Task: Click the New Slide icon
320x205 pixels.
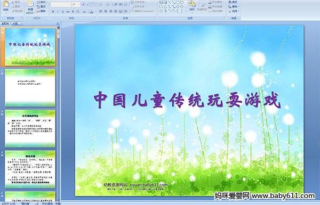Action: coord(30,4)
